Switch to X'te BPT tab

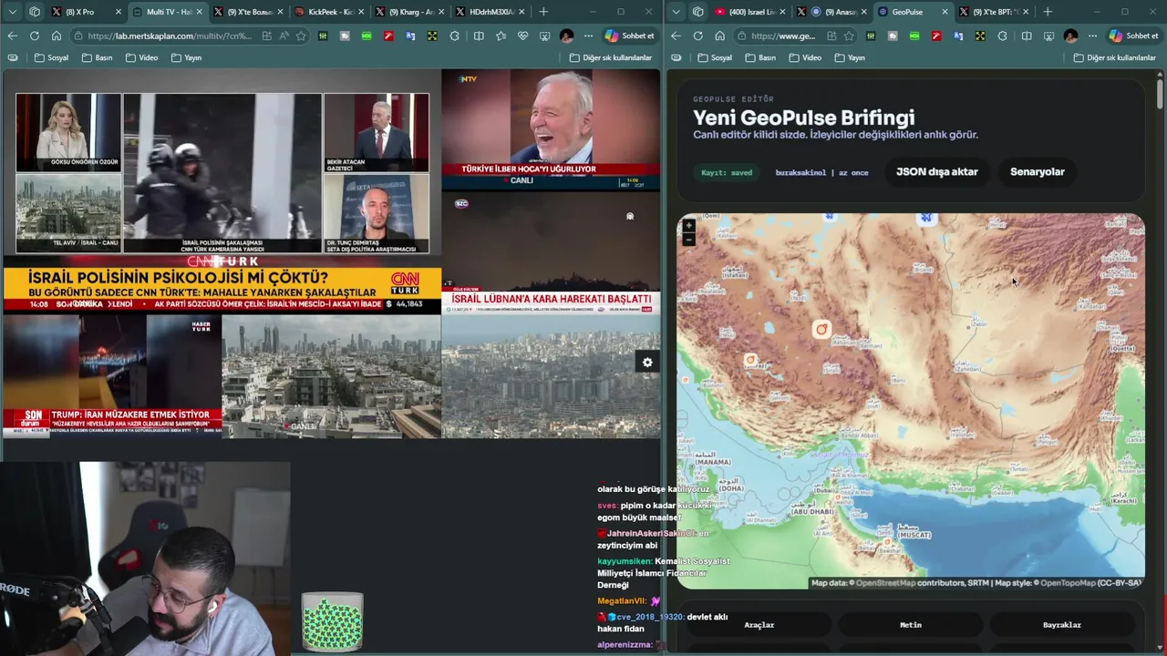993,12
